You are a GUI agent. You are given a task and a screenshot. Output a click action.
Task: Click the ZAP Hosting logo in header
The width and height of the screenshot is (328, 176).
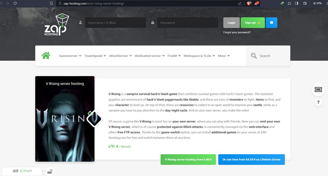point(56,24)
